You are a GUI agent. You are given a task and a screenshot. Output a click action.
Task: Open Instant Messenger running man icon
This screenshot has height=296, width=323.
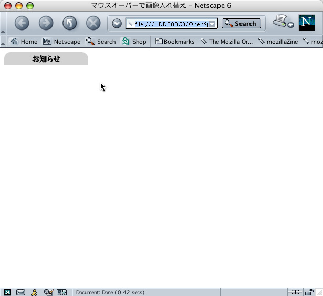pyautogui.click(x=34, y=292)
